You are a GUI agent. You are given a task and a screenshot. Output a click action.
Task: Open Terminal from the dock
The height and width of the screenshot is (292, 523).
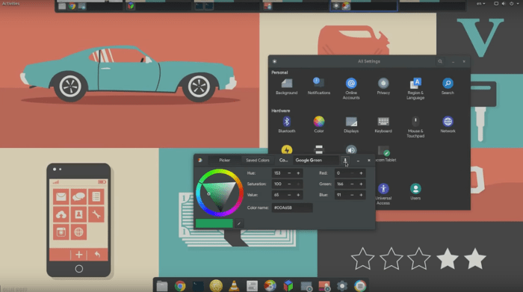pyautogui.click(x=198, y=286)
